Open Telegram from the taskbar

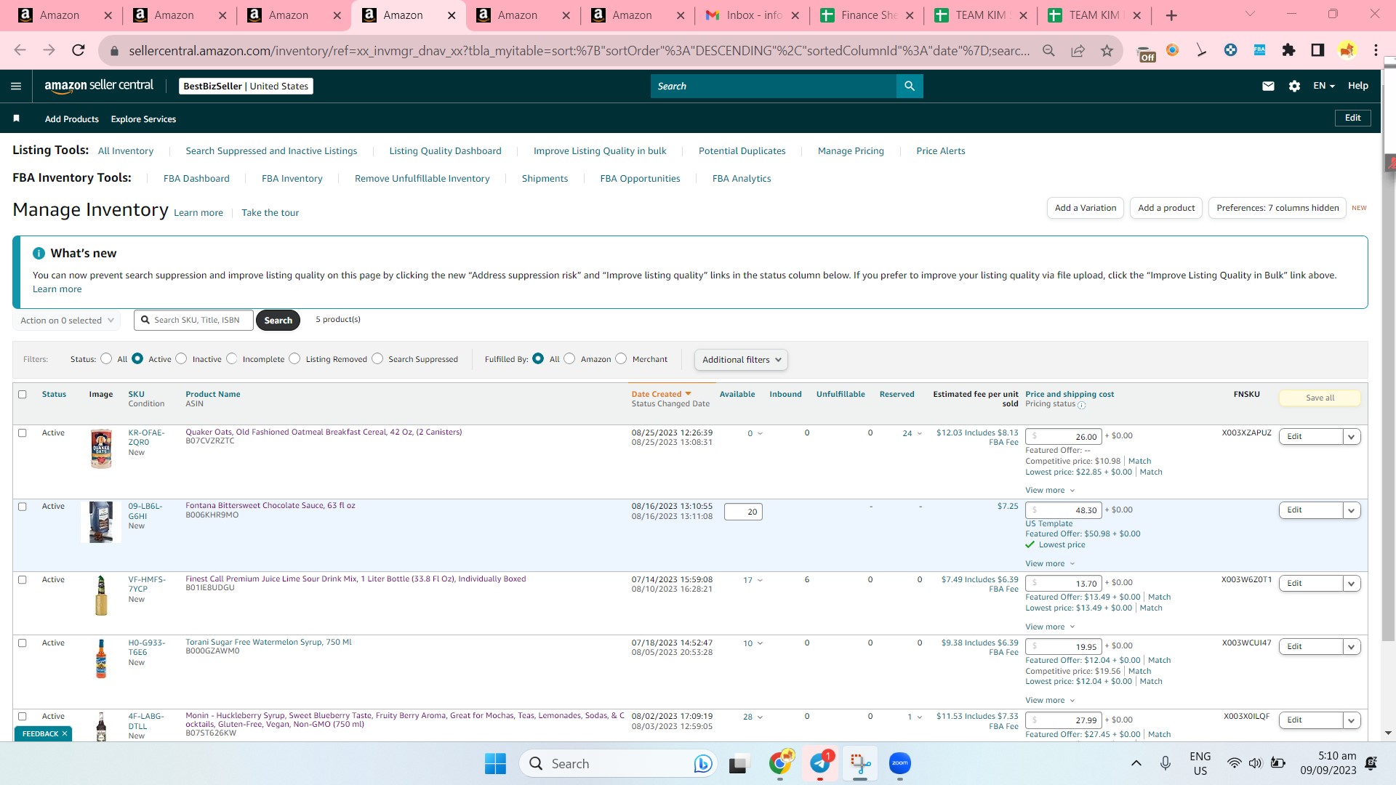pos(820,763)
